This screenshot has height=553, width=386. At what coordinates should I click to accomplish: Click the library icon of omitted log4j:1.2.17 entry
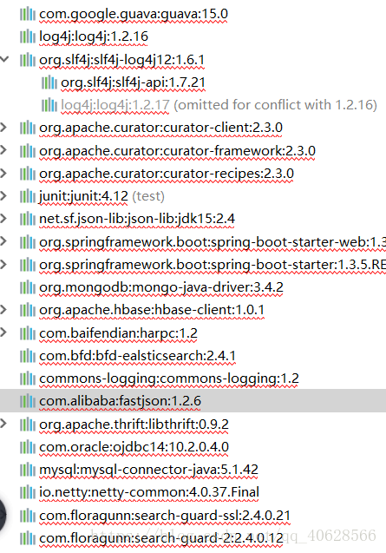(x=49, y=105)
